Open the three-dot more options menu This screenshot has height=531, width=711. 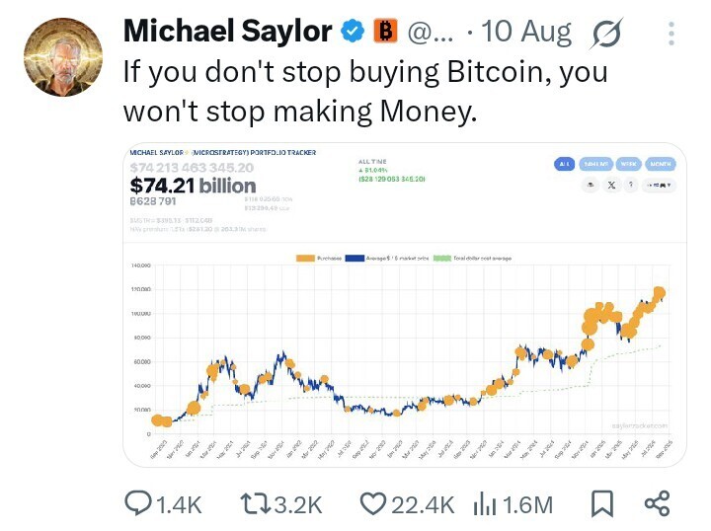point(671,34)
